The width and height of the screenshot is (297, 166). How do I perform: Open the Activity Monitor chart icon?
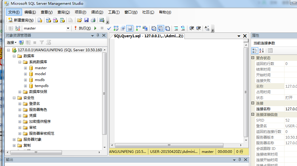click(x=102, y=20)
